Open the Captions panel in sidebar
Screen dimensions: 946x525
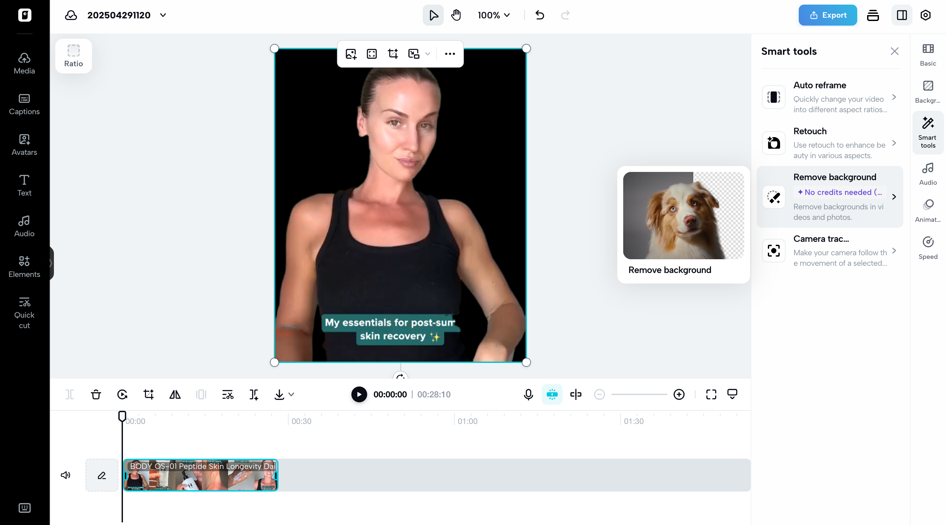[x=24, y=104]
